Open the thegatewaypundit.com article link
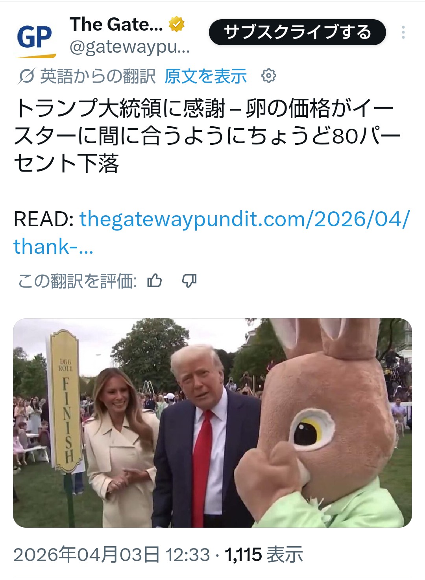 [x=244, y=219]
